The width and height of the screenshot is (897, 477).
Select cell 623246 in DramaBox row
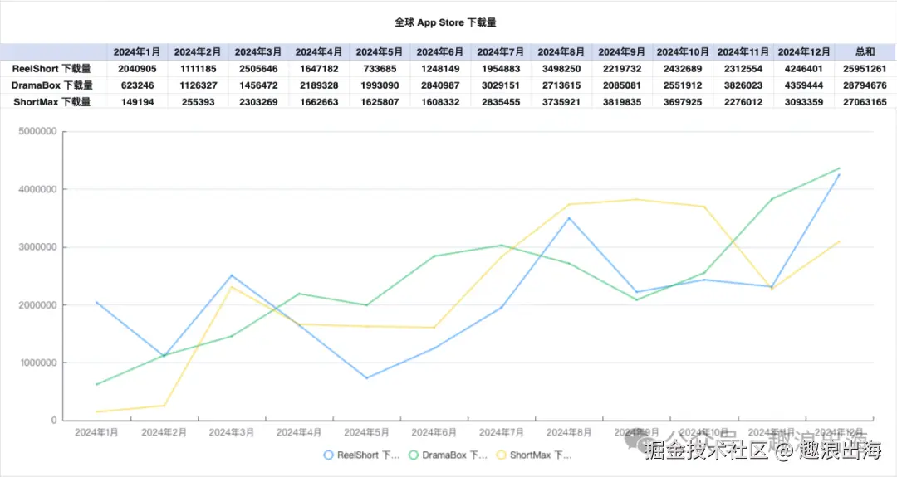[x=137, y=85]
